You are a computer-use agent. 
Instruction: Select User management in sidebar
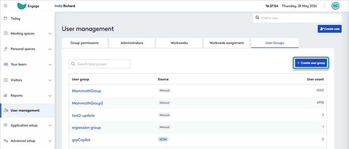coord(27,110)
